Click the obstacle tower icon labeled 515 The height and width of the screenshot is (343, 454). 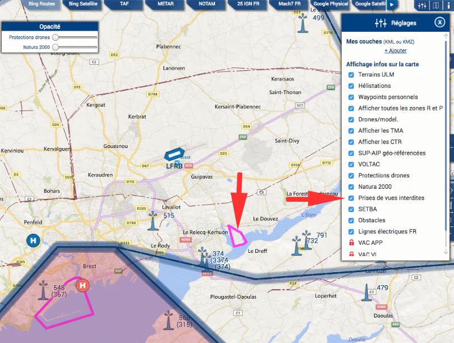tap(153, 221)
